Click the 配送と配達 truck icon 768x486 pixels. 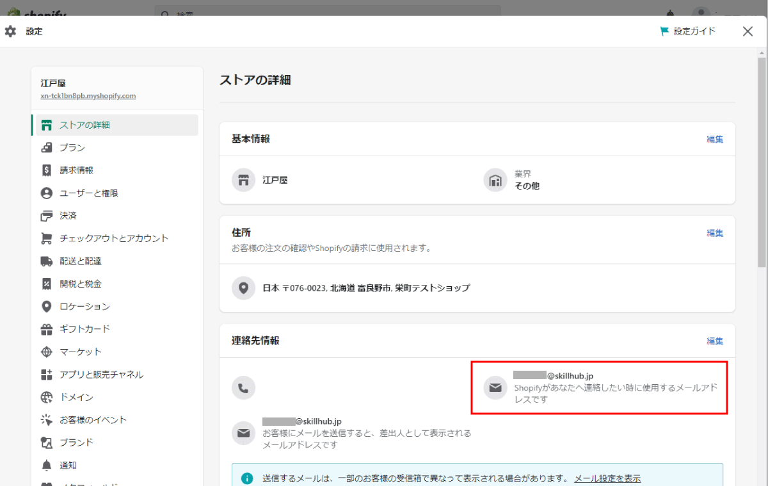47,261
